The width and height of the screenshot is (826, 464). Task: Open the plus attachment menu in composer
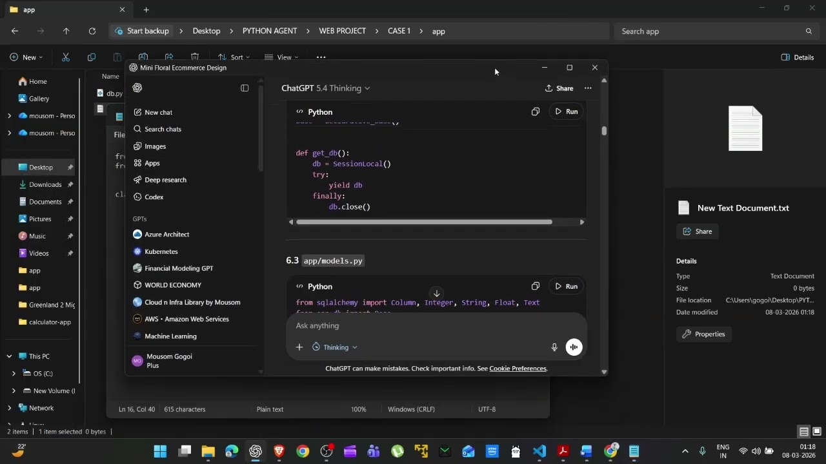[299, 347]
